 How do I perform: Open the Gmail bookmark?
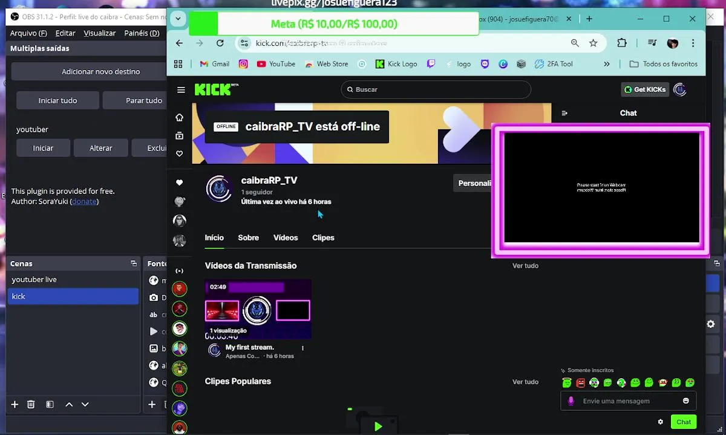215,64
